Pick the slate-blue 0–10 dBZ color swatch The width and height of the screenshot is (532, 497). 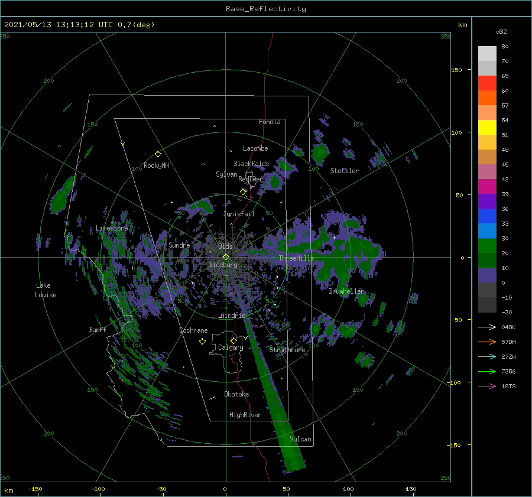click(x=487, y=275)
